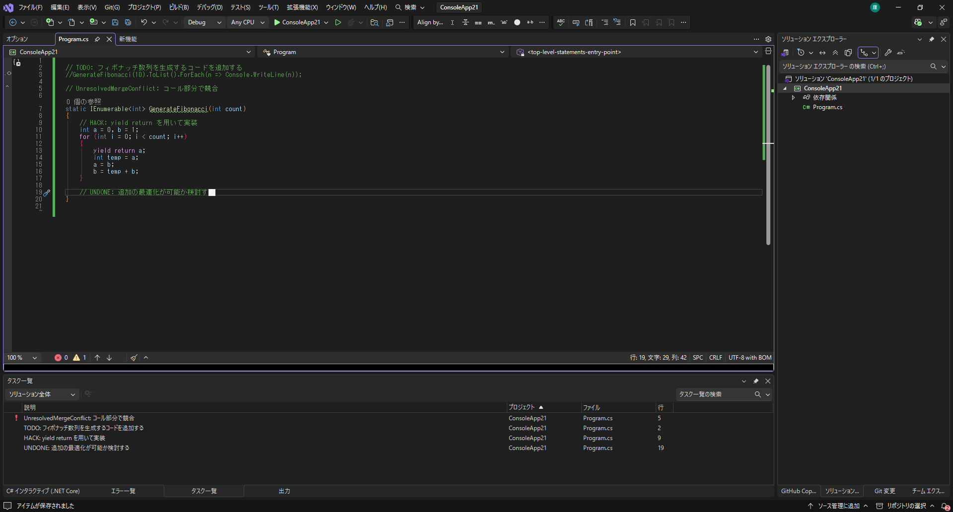Open the ConsoleApp21 project scope dropdown
Screen dimensions: 953x512
point(130,52)
